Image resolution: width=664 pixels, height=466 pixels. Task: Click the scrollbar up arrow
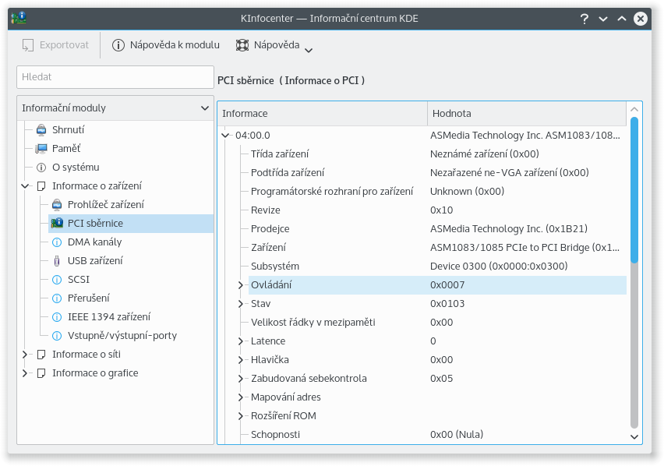(634, 109)
